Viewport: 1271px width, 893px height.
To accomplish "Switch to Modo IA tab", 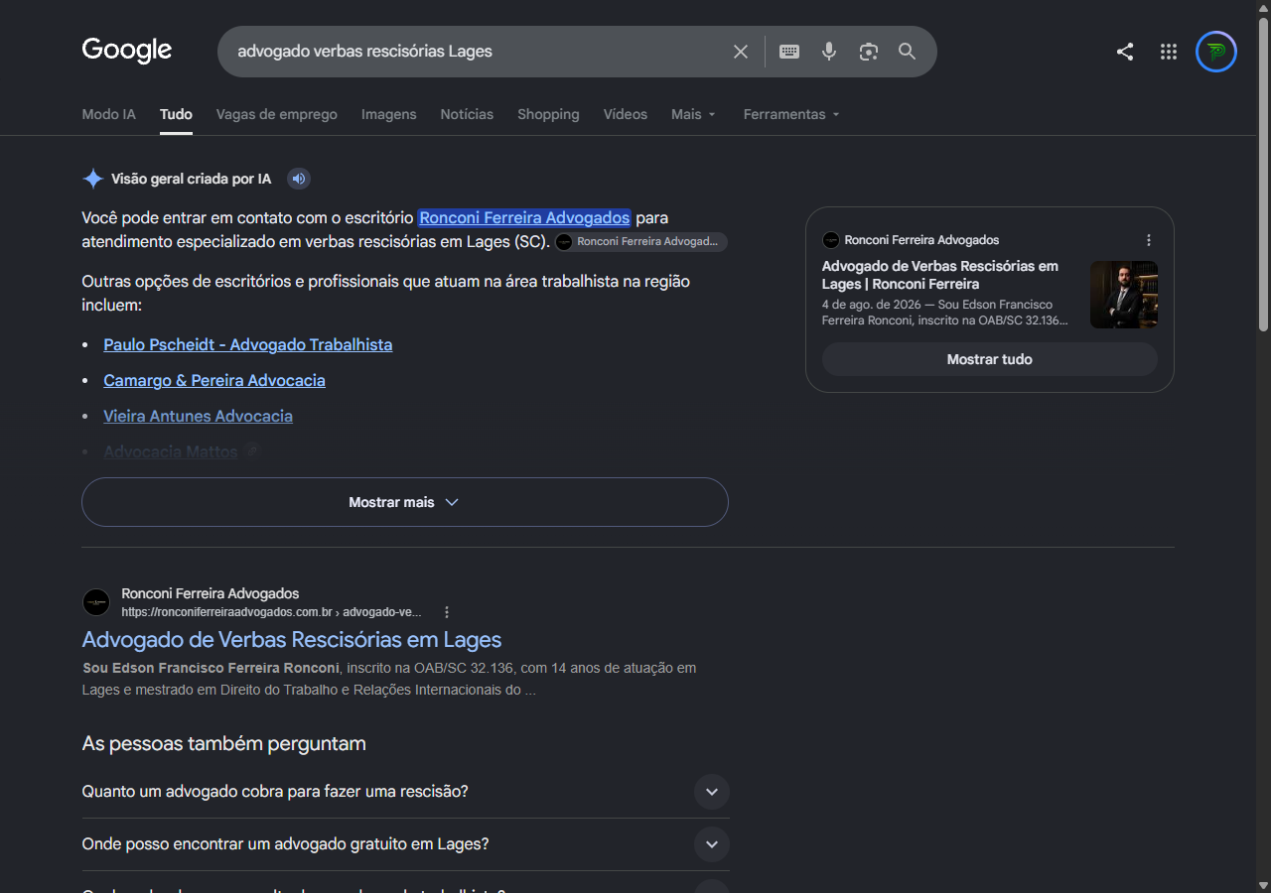I will pos(108,114).
